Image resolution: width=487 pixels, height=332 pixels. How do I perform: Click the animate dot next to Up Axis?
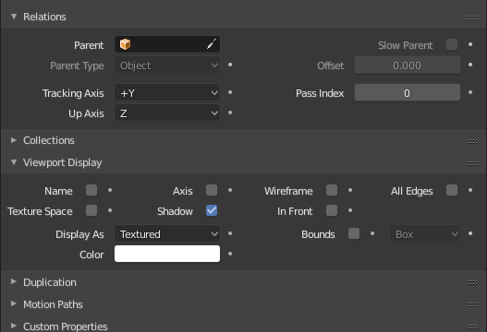pos(230,113)
